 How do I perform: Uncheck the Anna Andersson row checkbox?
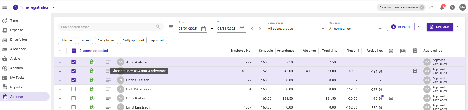(x=74, y=62)
